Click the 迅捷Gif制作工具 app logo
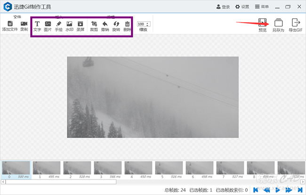Screen dimensions: 306x195 coord(8,7)
